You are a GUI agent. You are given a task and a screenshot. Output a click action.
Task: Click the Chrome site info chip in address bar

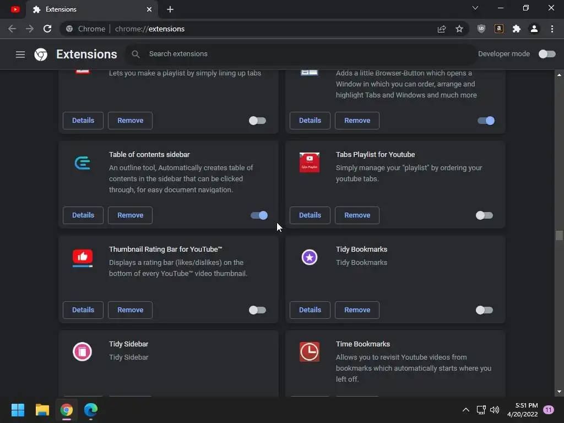pos(85,29)
